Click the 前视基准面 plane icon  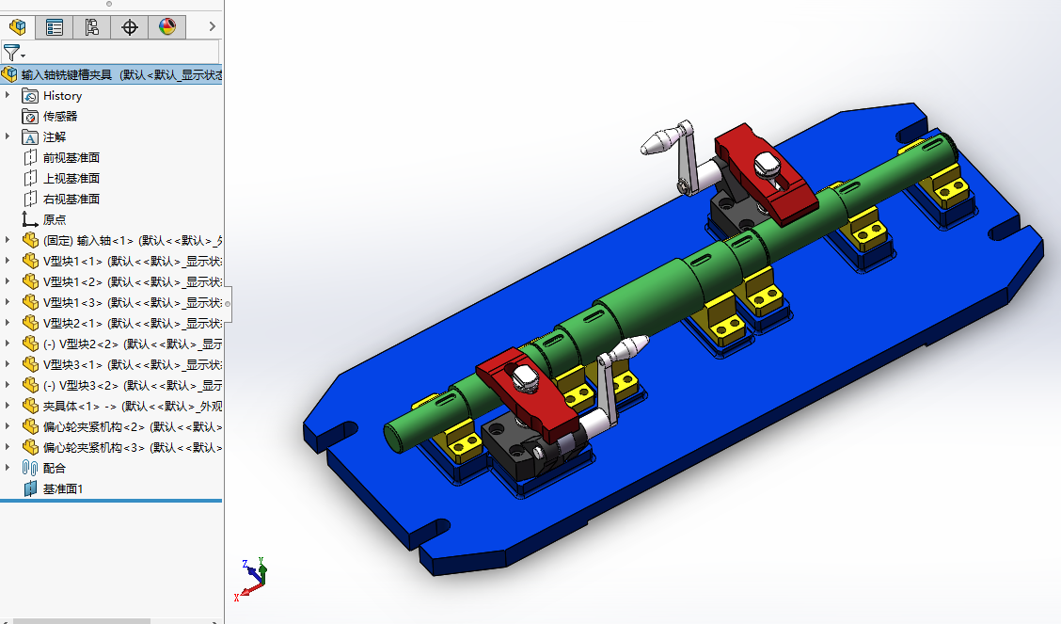[30, 158]
